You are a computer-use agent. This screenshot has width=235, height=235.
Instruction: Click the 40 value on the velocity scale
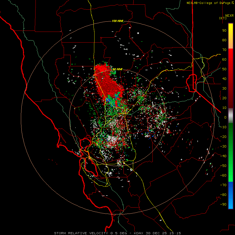(224, 79)
